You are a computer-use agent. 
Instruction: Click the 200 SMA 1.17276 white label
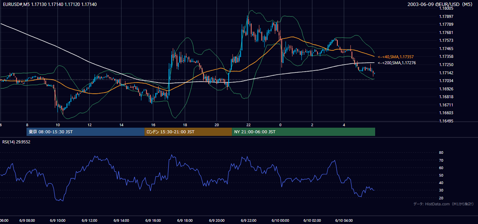pyautogui.click(x=396, y=63)
